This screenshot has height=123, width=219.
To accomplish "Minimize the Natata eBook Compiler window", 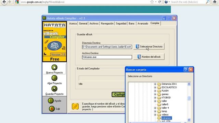I will tap(164, 18).
